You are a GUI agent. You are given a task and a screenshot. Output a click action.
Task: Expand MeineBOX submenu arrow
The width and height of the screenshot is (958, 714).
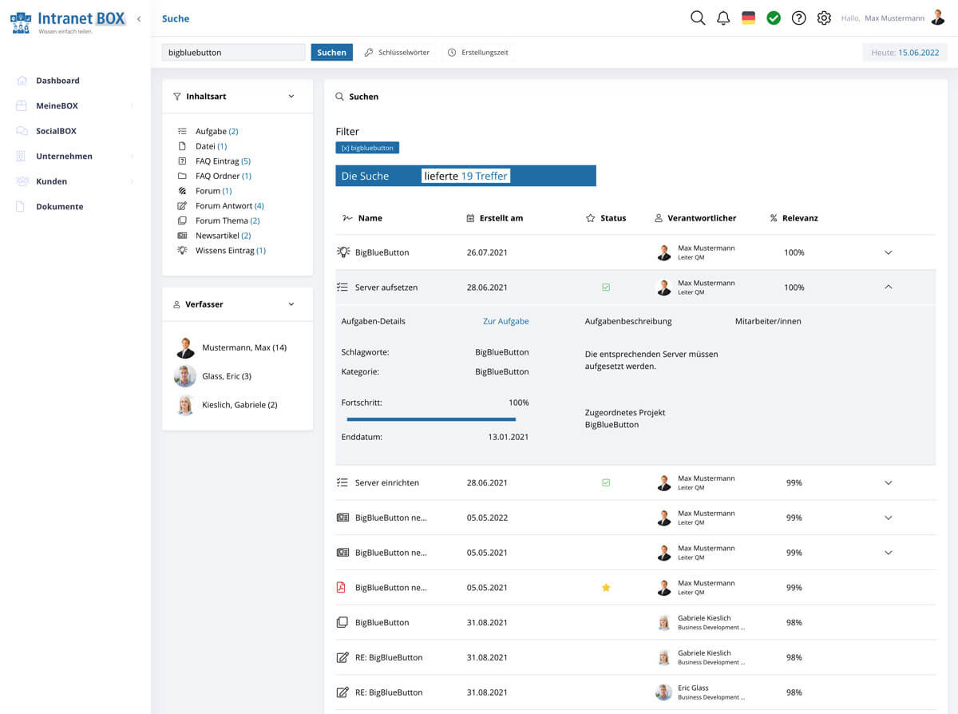click(x=132, y=105)
